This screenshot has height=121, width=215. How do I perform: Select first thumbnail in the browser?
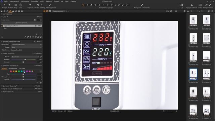[x=193, y=20]
